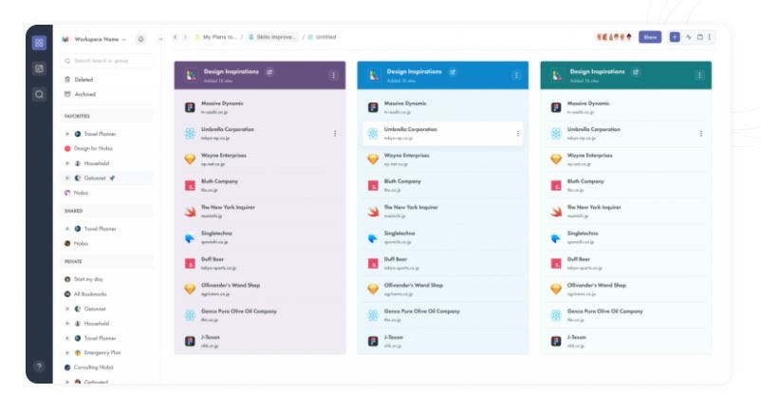This screenshot has width=761, height=413.
Task: Open the boards grid view in the dark sidebar
Action: (x=39, y=43)
